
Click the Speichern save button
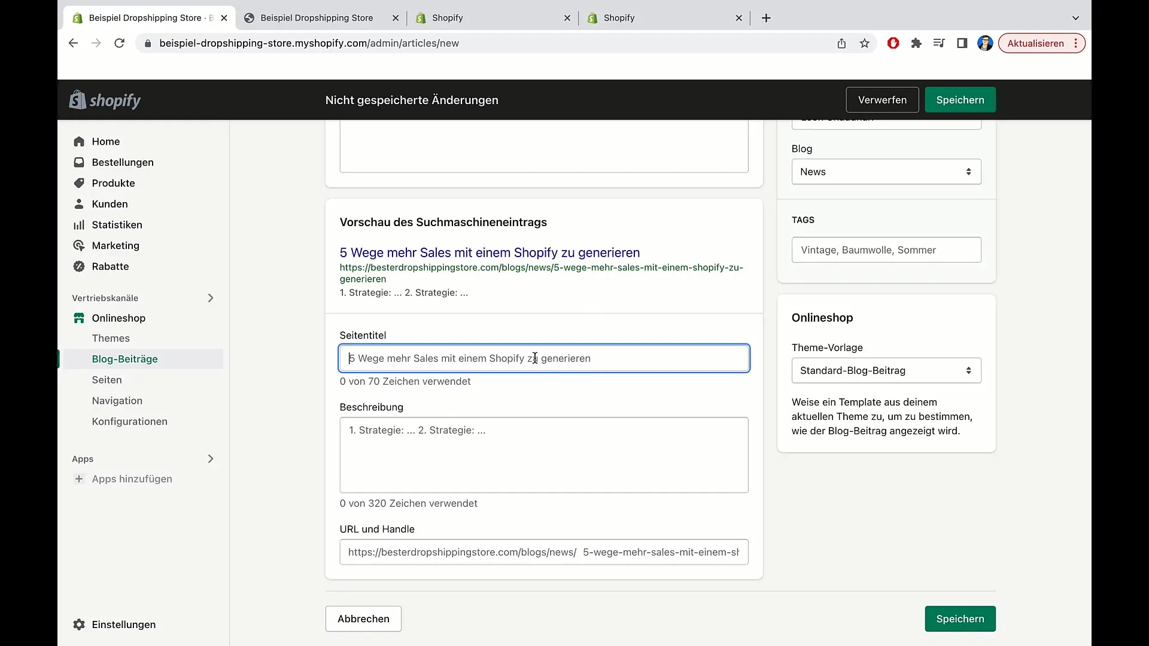pos(960,99)
